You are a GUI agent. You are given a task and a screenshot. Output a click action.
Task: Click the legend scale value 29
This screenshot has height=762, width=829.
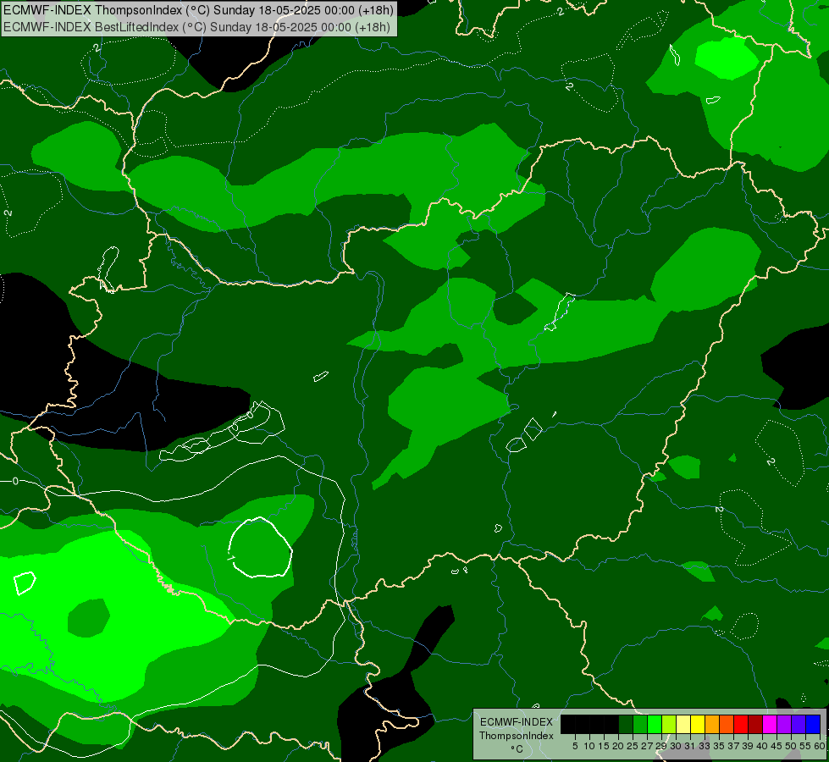[x=662, y=746]
